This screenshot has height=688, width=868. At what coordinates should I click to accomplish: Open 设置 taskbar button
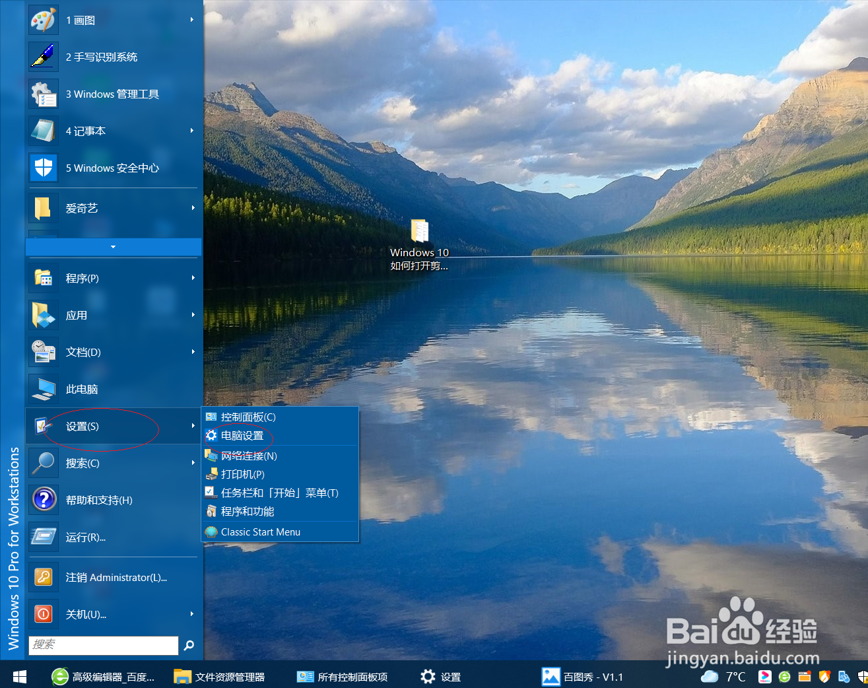click(441, 677)
